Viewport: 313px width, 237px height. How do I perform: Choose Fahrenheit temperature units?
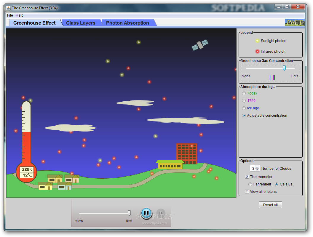250,184
